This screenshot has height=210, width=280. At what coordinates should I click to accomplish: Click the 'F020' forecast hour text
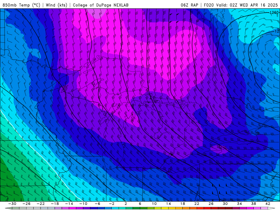(x=209, y=5)
